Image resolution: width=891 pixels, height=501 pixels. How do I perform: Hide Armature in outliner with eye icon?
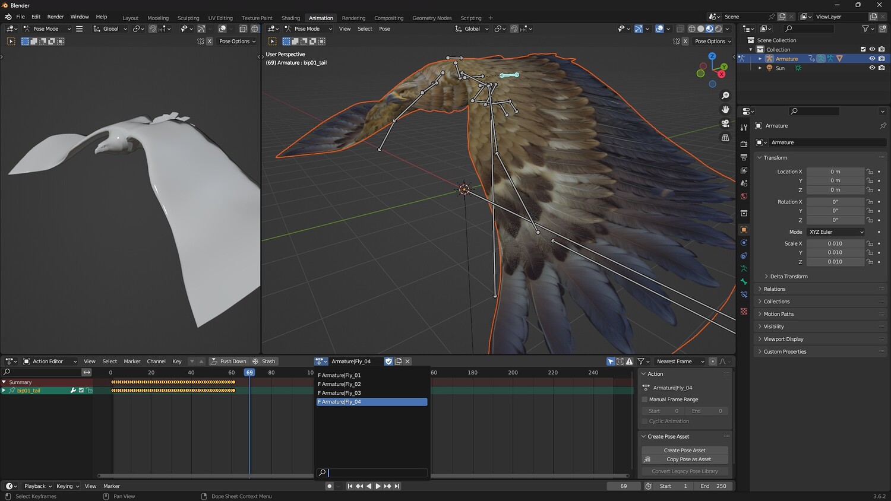coord(872,59)
